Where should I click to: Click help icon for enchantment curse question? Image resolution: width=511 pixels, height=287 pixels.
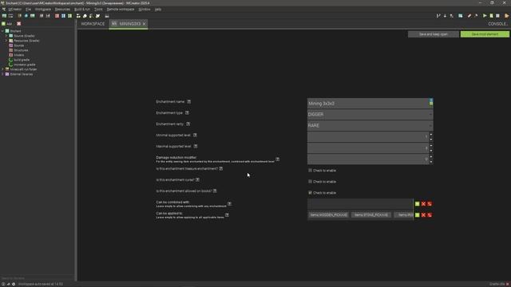point(197,179)
